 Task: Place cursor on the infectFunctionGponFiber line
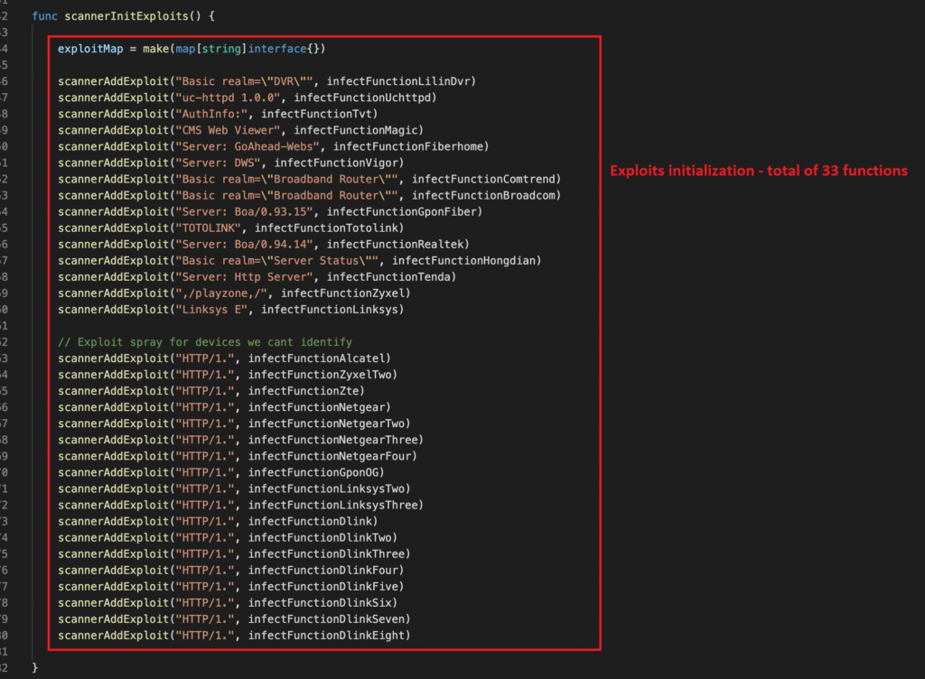tap(270, 211)
